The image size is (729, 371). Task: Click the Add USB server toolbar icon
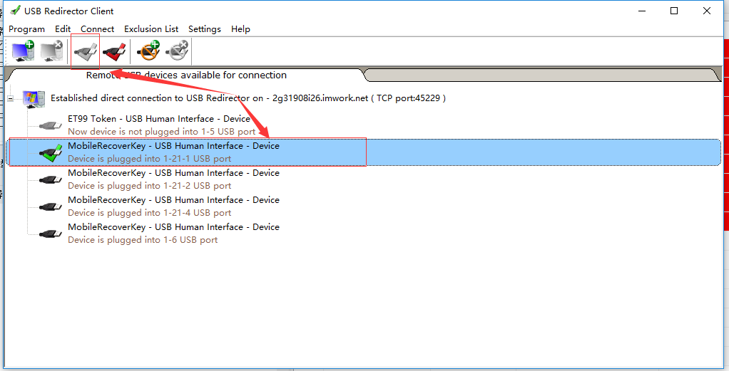[x=23, y=51]
